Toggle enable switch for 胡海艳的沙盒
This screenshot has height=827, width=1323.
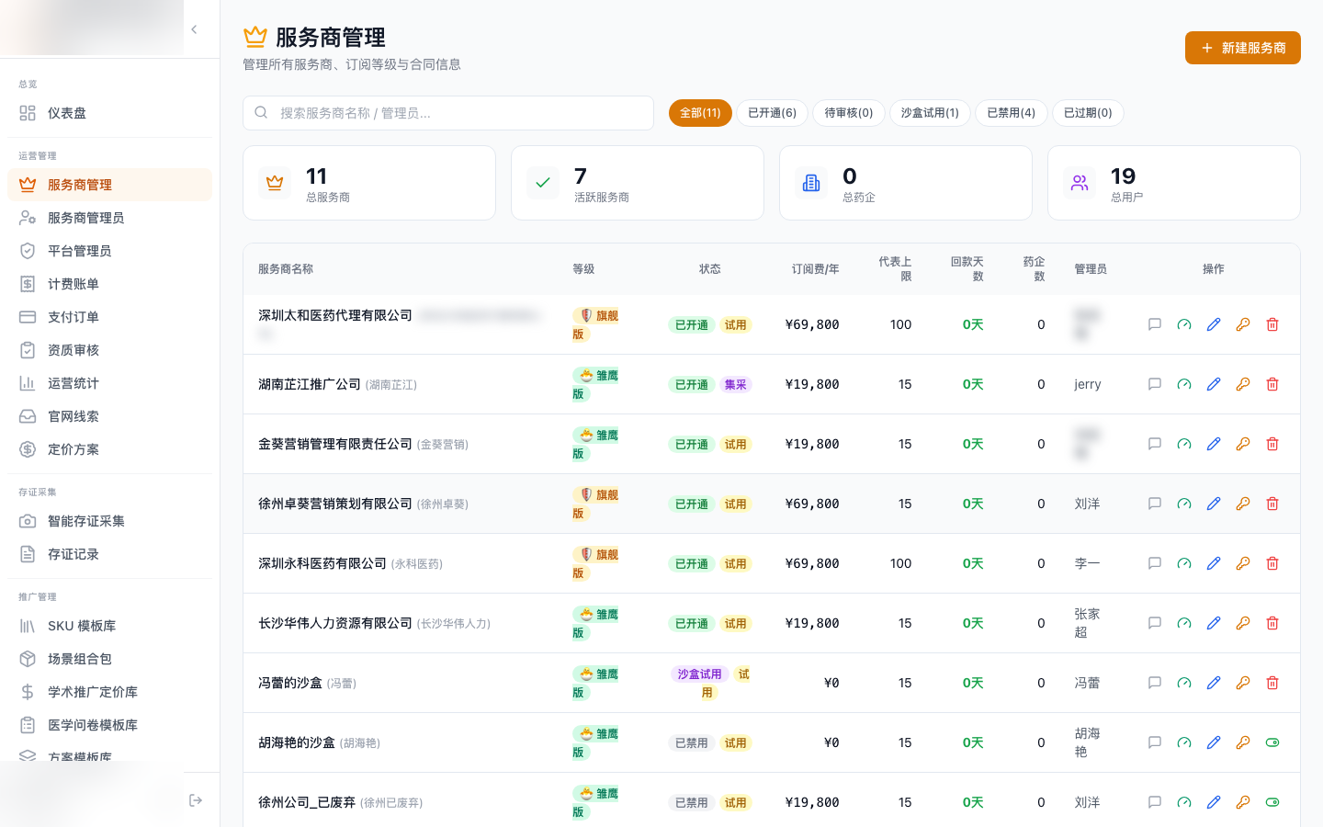tap(1272, 742)
